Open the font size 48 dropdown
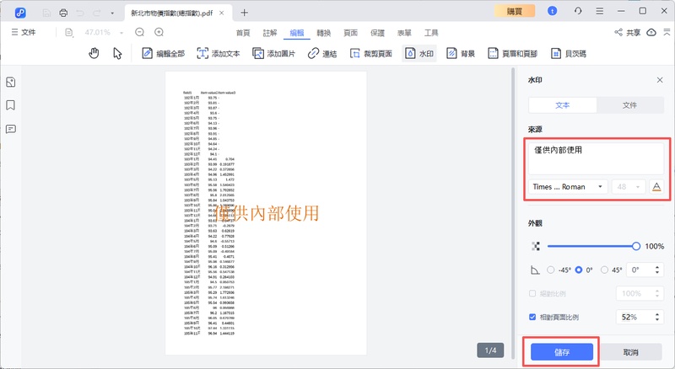 point(628,187)
